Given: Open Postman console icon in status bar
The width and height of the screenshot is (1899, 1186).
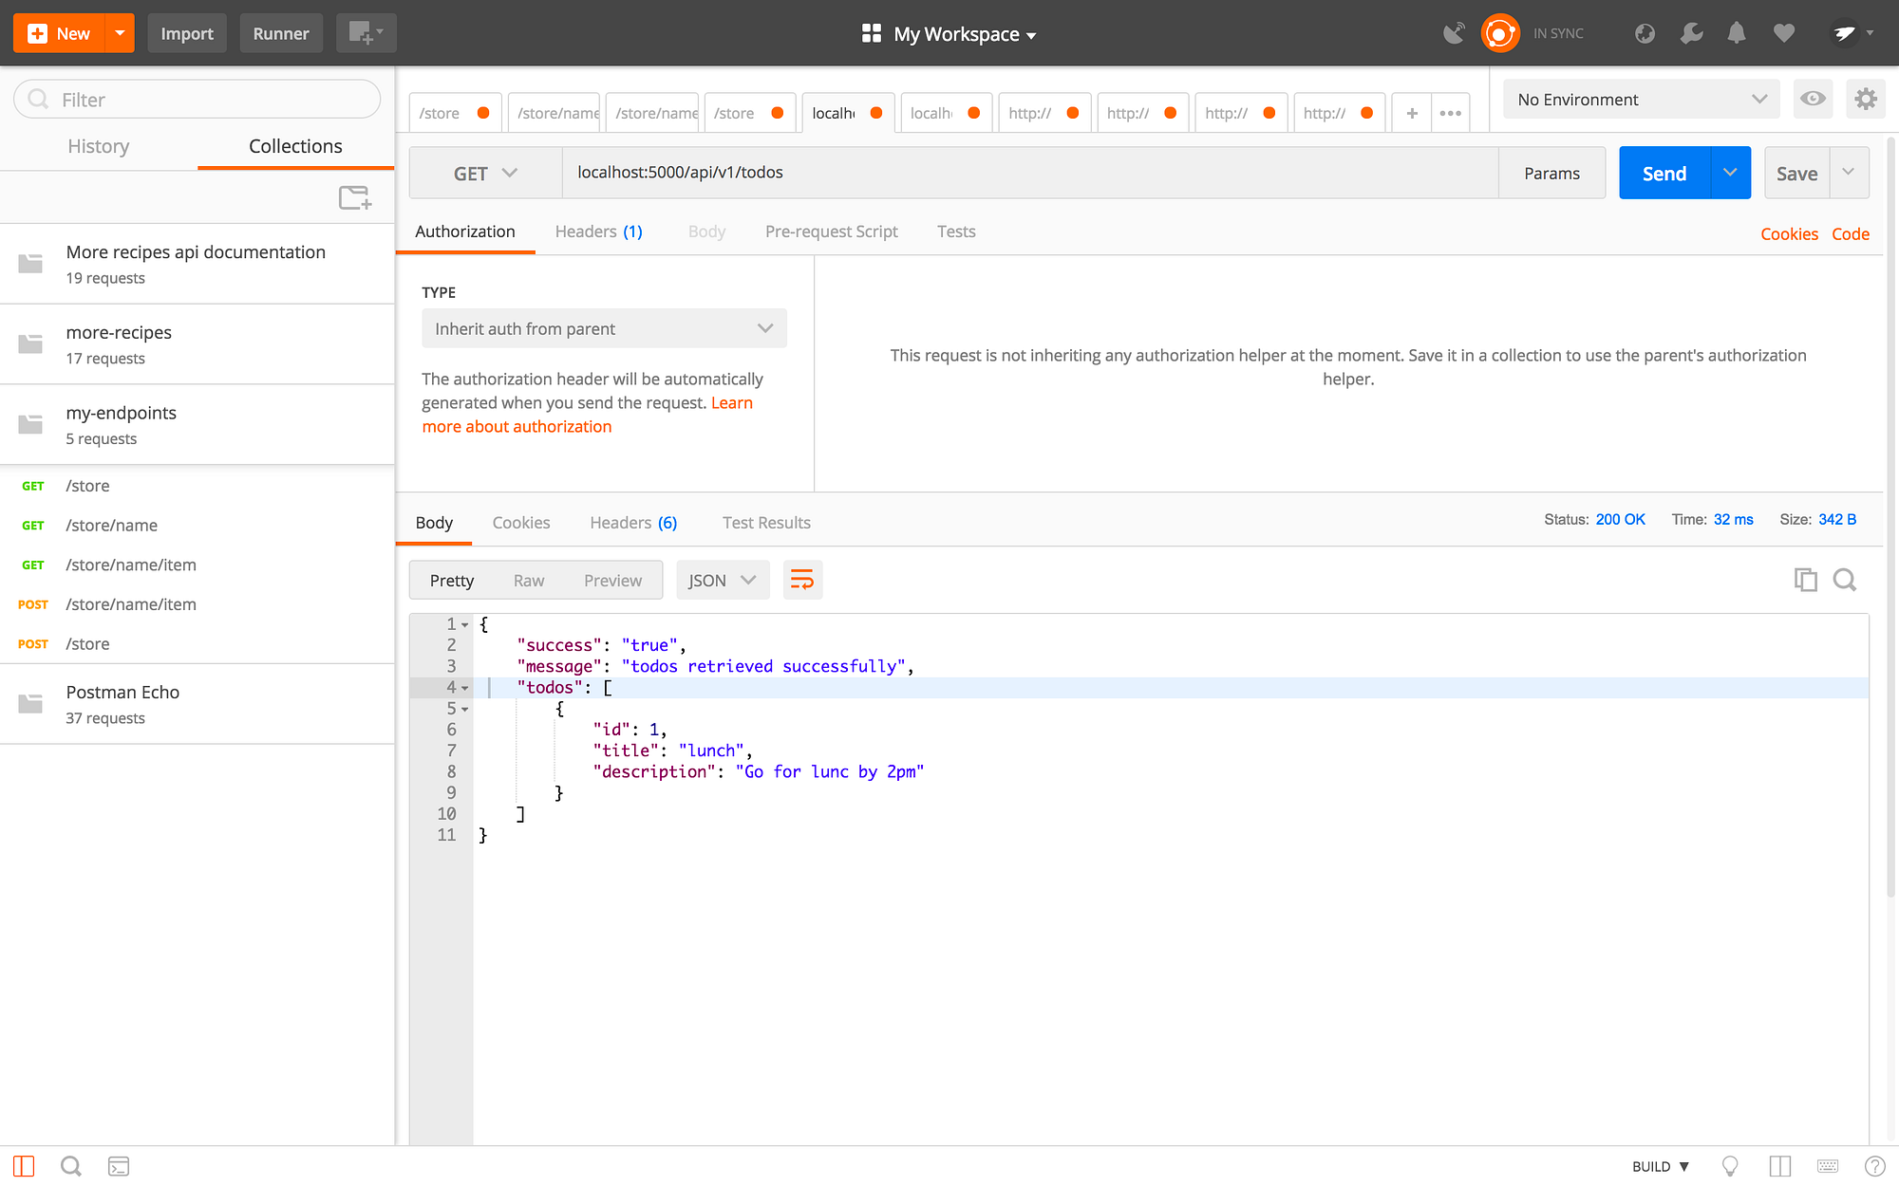Looking at the screenshot, I should click(x=119, y=1166).
